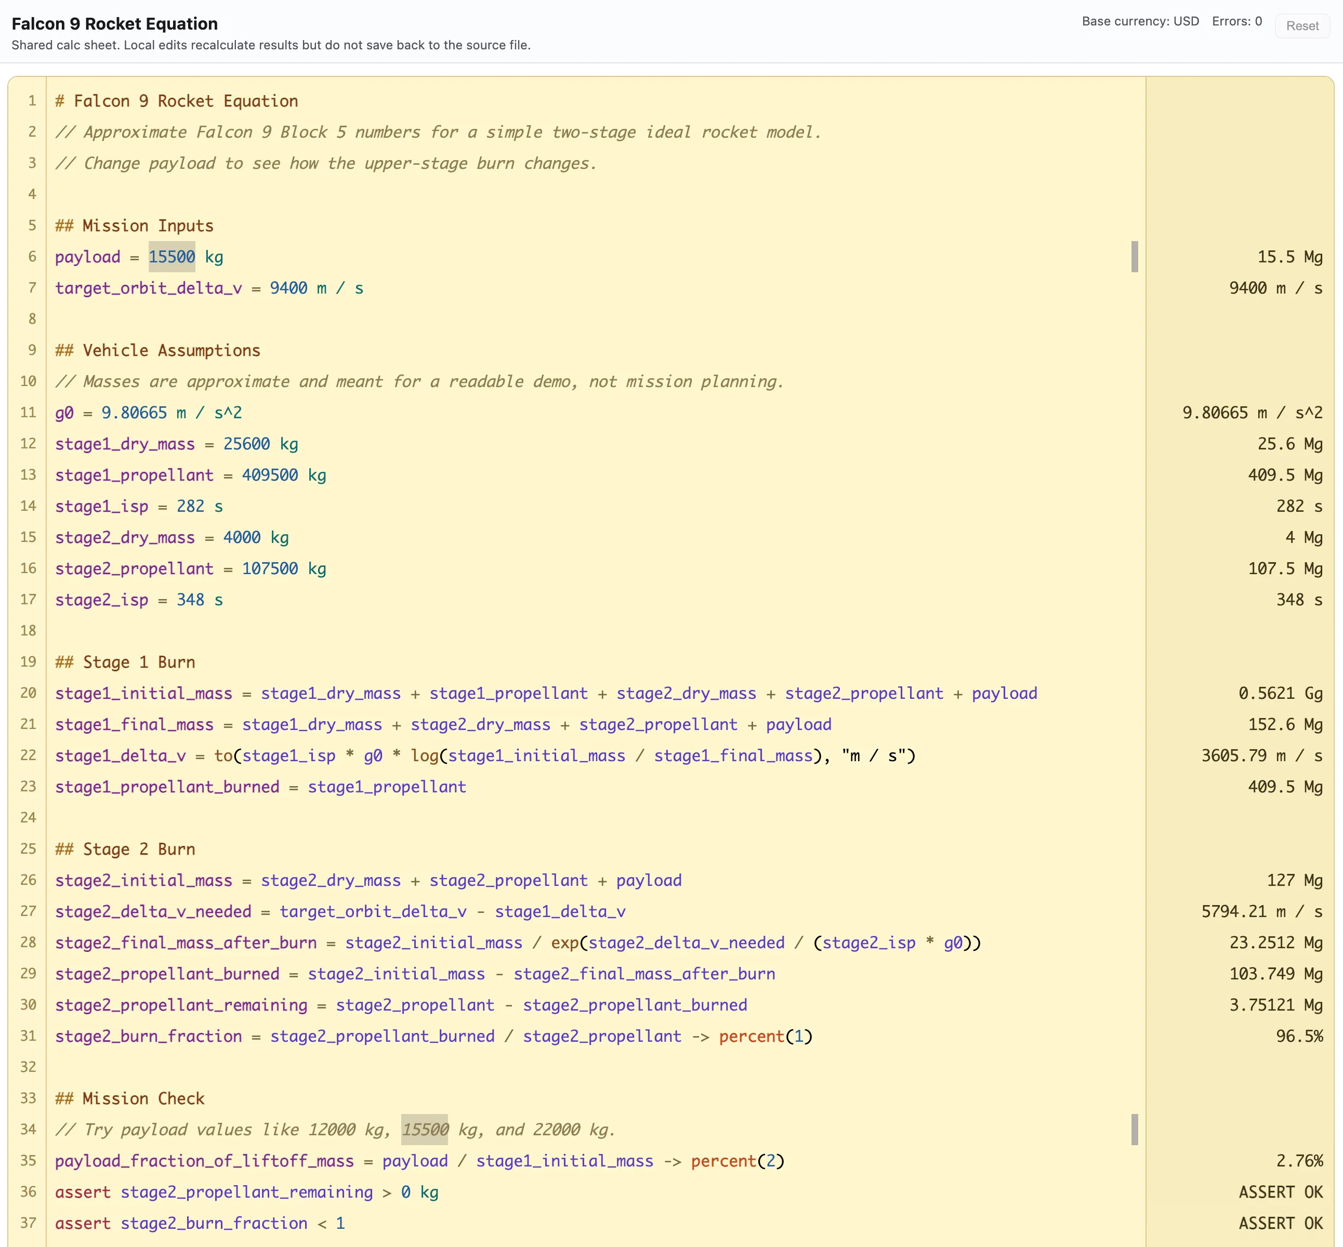Click the stage2_isp value 348
The height and width of the screenshot is (1247, 1343).
[190, 600]
